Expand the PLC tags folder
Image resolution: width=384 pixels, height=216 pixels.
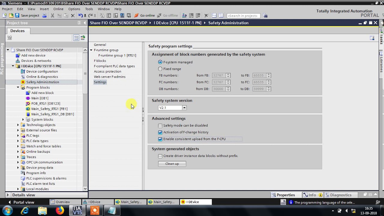coord(18,136)
